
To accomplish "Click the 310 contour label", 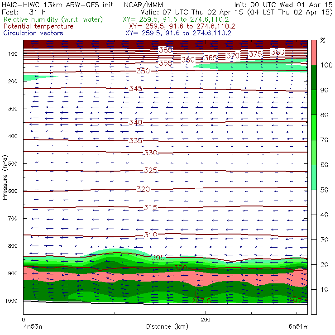I will pyautogui.click(x=151, y=235).
